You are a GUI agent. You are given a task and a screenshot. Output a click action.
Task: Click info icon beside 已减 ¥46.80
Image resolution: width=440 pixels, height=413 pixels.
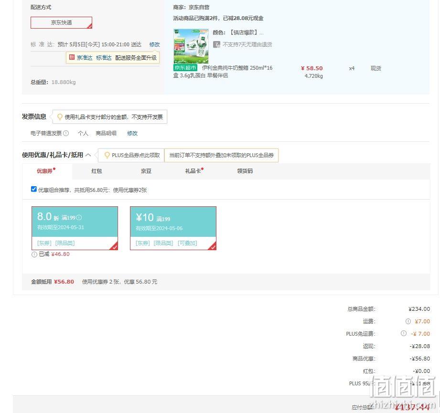[34, 254]
